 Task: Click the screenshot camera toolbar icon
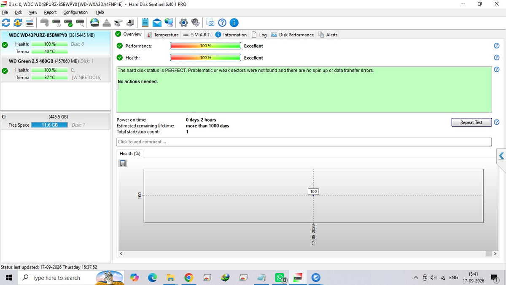click(210, 22)
